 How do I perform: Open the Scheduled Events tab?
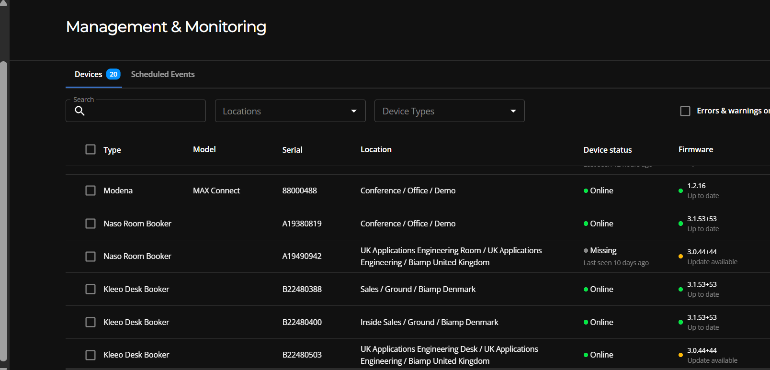(163, 74)
